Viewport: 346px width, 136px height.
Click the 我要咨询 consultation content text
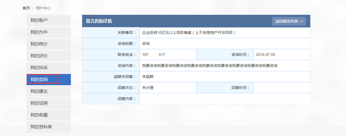(210, 66)
